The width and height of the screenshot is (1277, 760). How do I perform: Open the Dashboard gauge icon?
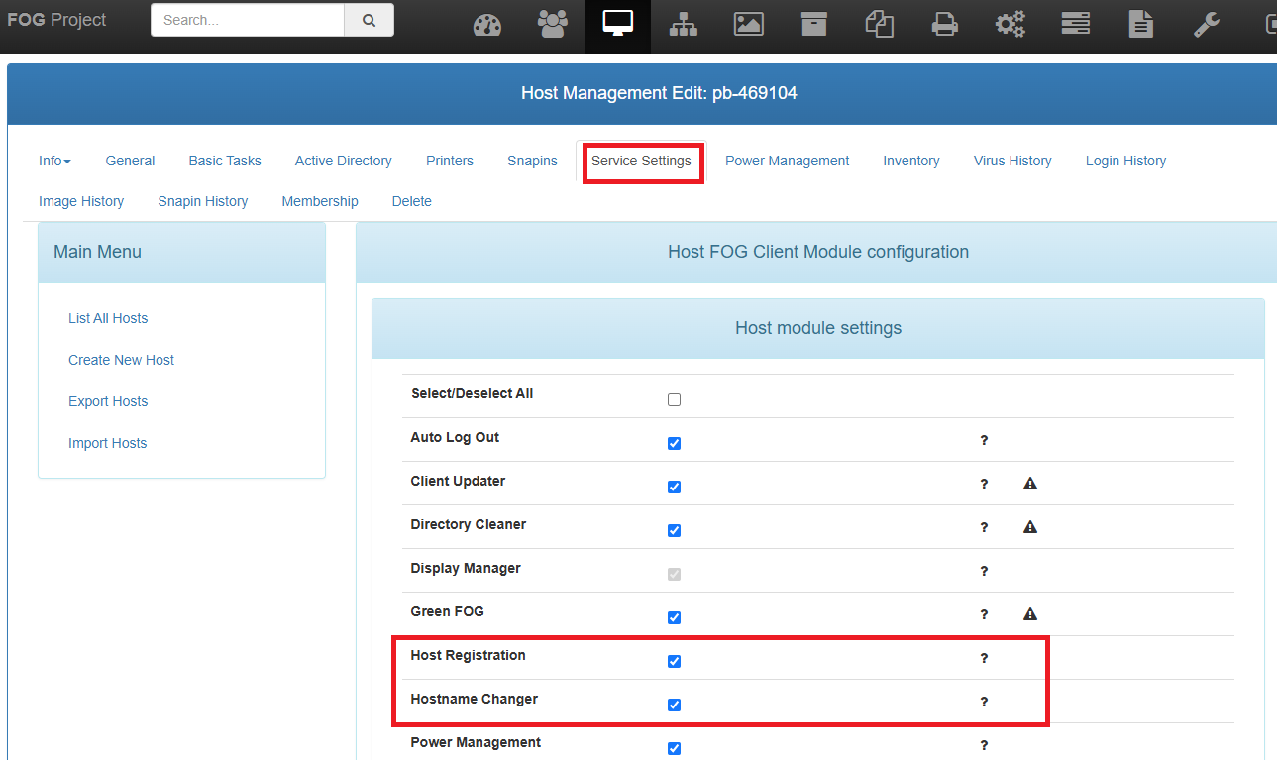[487, 25]
